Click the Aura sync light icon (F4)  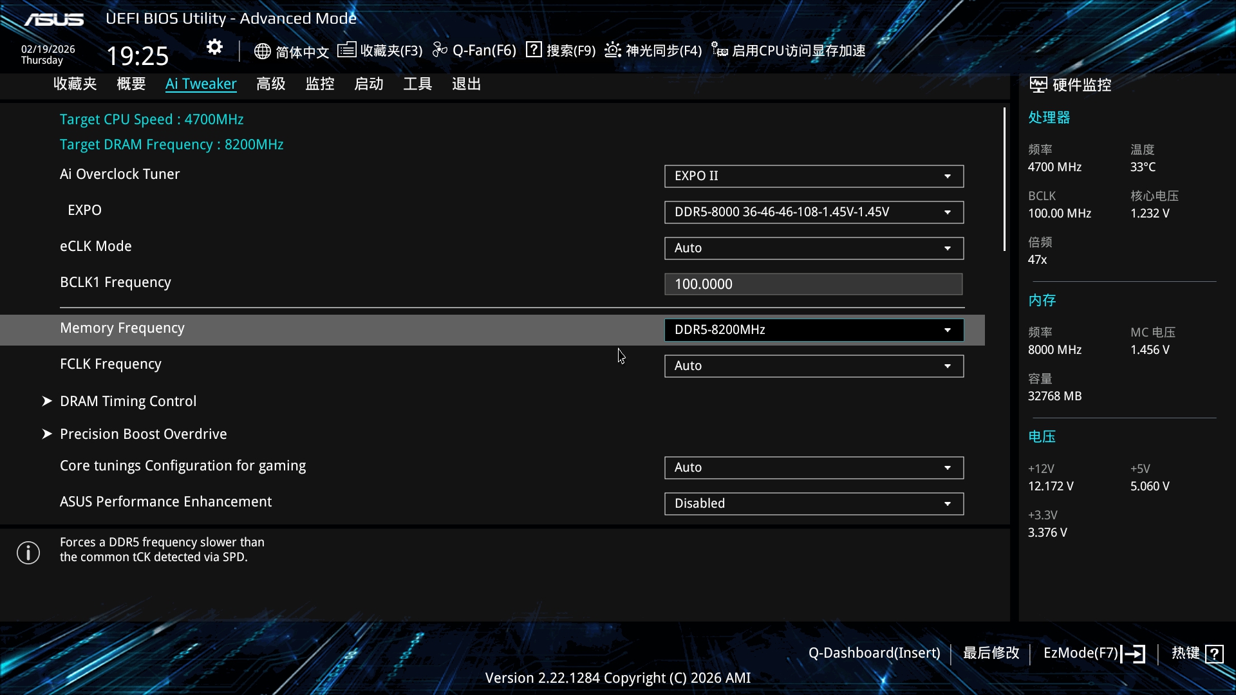tap(612, 50)
